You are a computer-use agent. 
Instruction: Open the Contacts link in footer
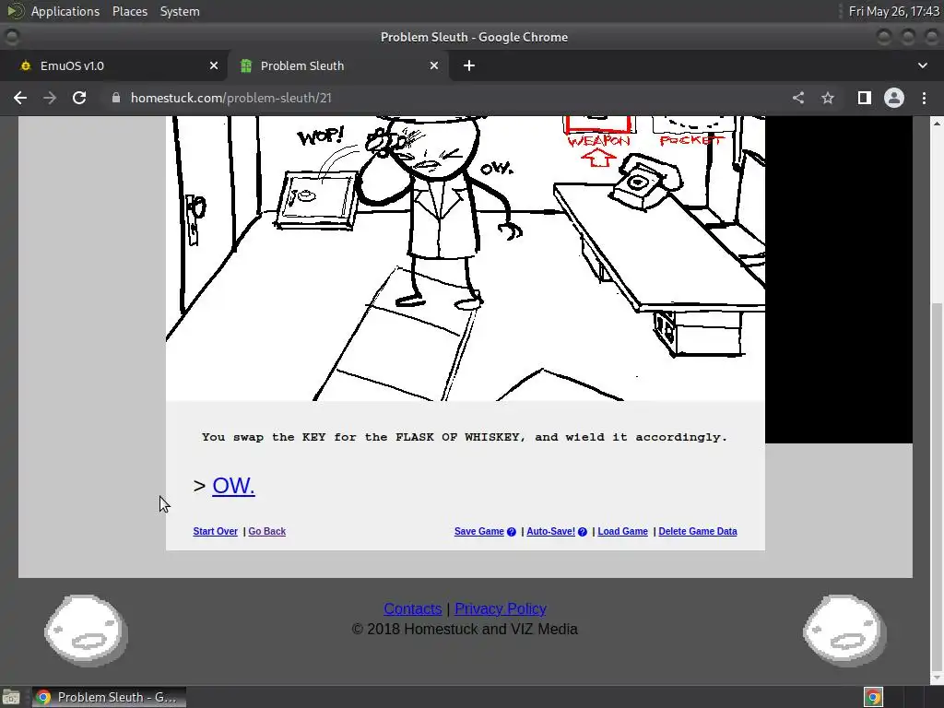coord(412,608)
